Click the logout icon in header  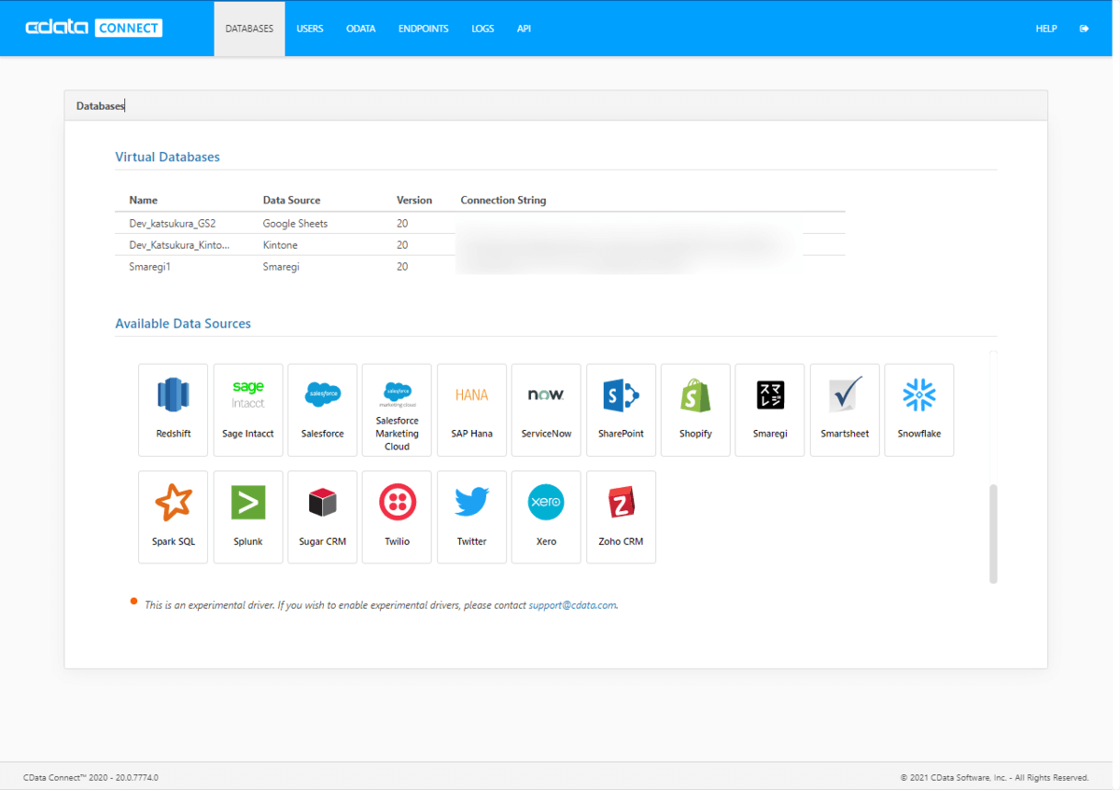(x=1084, y=29)
